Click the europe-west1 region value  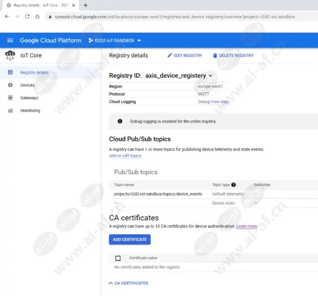point(210,86)
